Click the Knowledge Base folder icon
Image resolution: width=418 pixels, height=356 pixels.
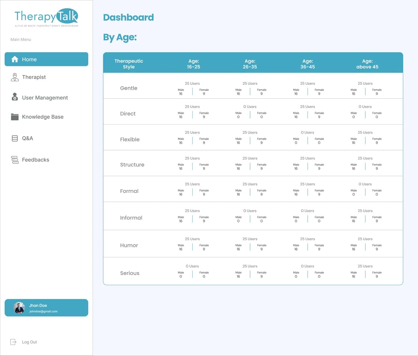point(15,117)
